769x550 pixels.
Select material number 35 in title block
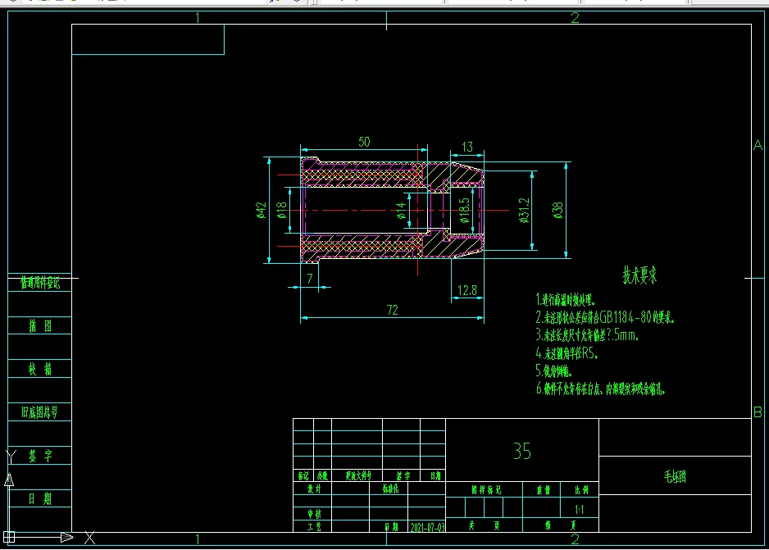click(521, 451)
